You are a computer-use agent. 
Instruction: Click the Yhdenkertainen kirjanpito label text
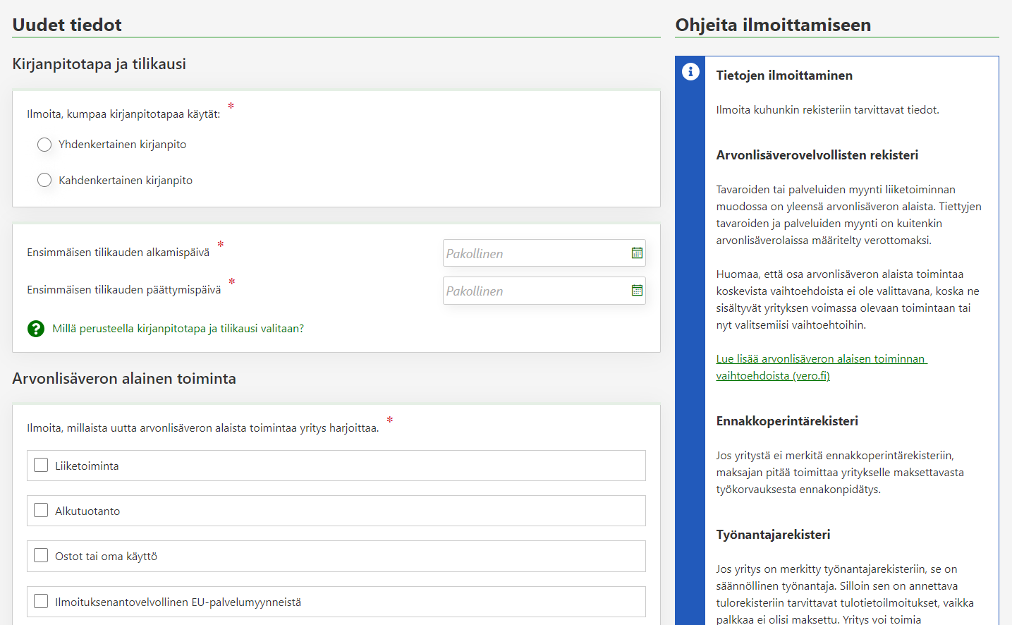tap(122, 145)
